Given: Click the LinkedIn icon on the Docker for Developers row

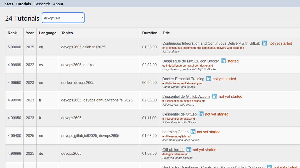Looking at the screenshot, I should [269, 167].
